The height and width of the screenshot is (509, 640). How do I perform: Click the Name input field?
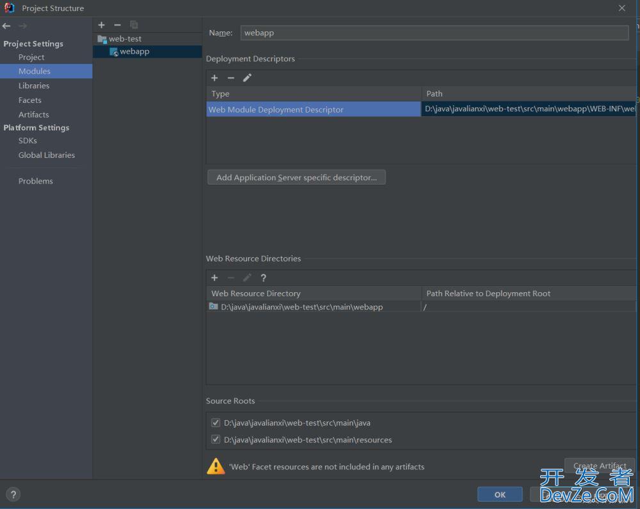[435, 33]
